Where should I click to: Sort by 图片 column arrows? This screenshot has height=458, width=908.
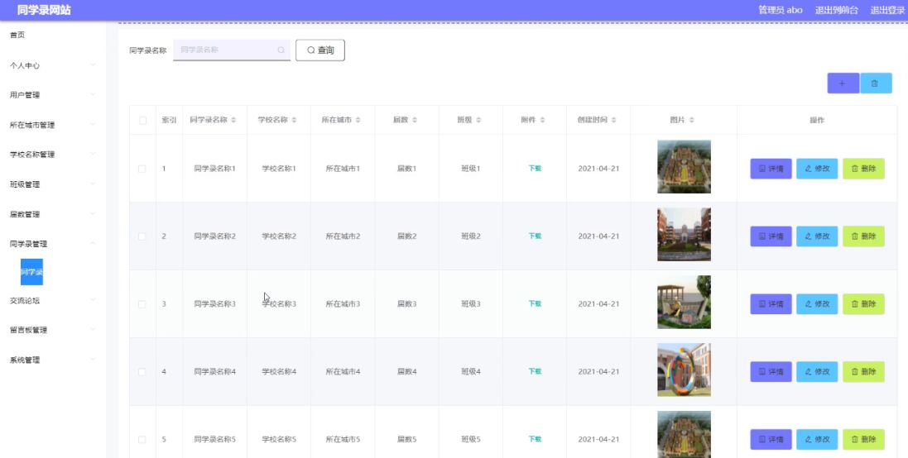(692, 120)
